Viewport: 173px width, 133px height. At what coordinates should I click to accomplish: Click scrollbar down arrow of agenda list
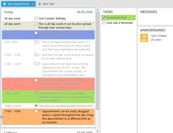click(x=97, y=131)
